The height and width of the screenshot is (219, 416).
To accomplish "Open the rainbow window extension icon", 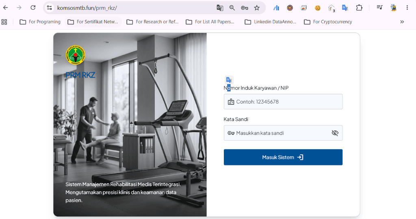I will point(304,8).
